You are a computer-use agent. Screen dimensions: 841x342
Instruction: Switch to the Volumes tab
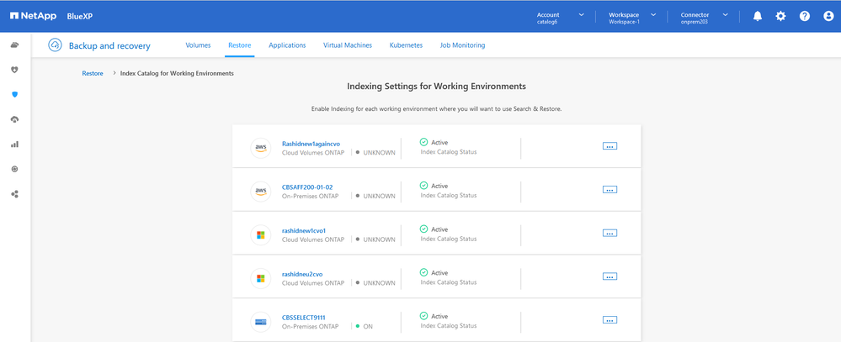(198, 45)
